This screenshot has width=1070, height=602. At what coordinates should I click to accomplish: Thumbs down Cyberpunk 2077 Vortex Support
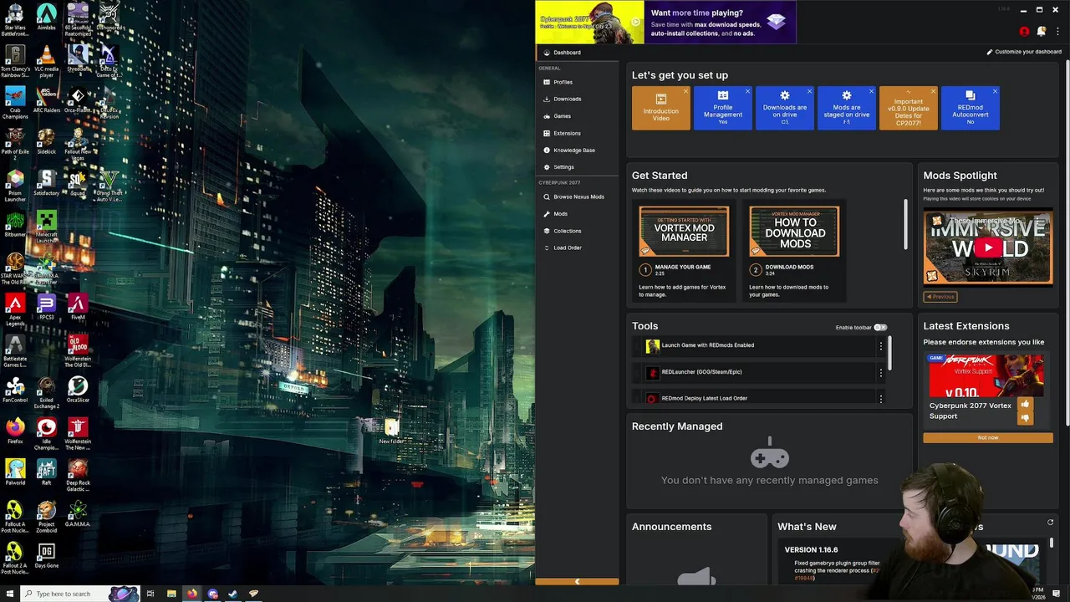pos(1026,418)
